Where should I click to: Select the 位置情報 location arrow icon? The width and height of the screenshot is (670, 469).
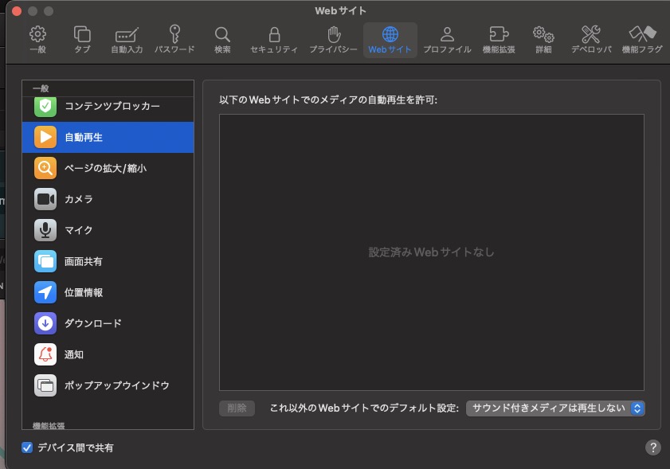45,292
